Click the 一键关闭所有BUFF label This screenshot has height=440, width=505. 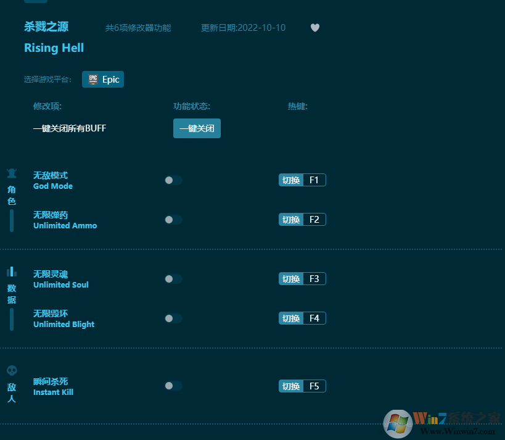click(70, 128)
